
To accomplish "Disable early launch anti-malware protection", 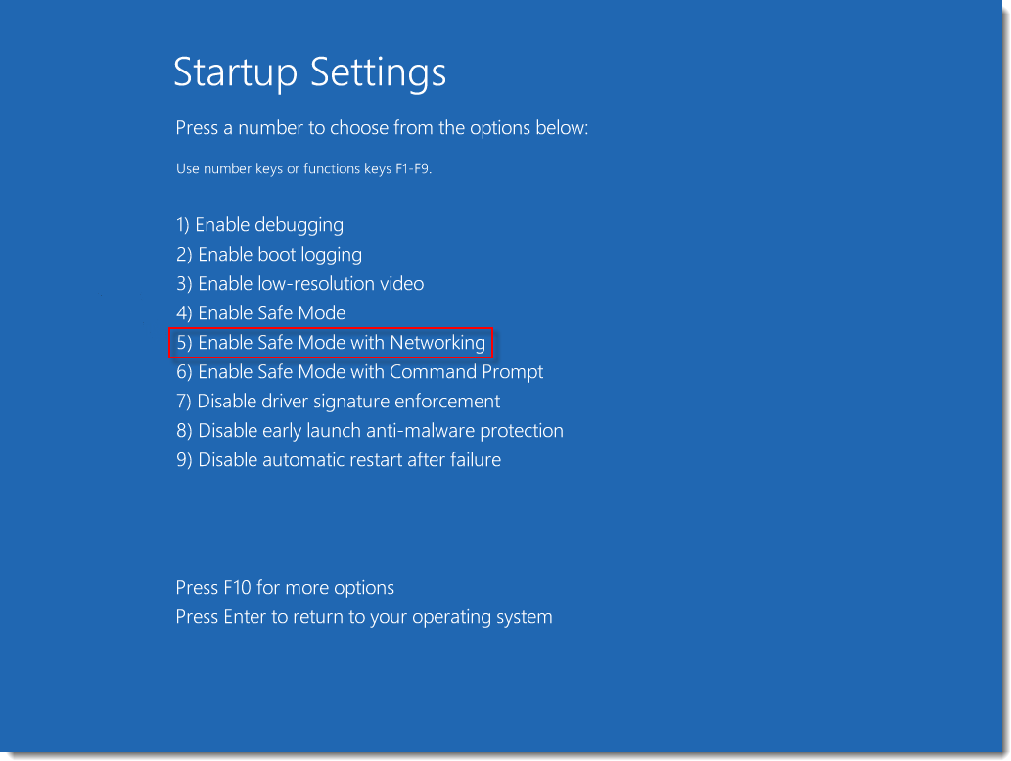I will pyautogui.click(x=368, y=430).
